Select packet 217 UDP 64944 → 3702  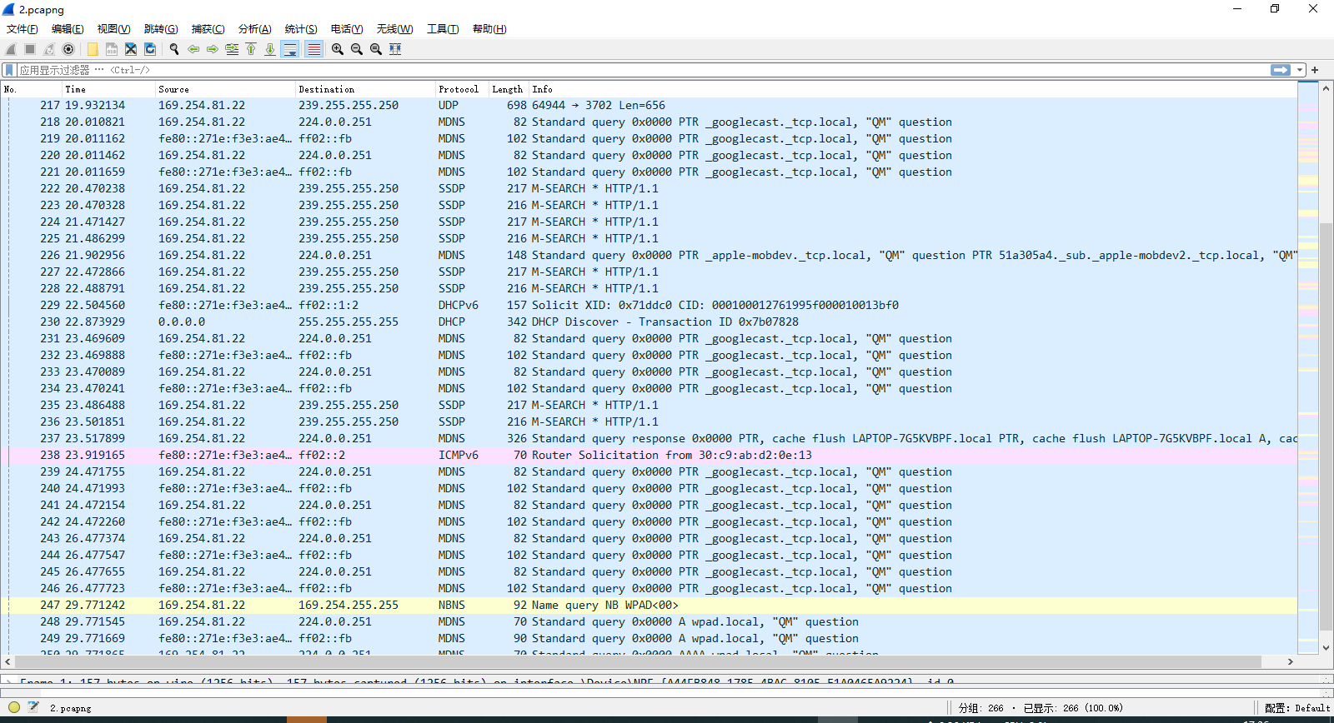tap(649, 106)
